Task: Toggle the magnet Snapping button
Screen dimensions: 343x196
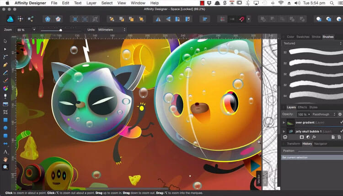Action: [x=241, y=19]
